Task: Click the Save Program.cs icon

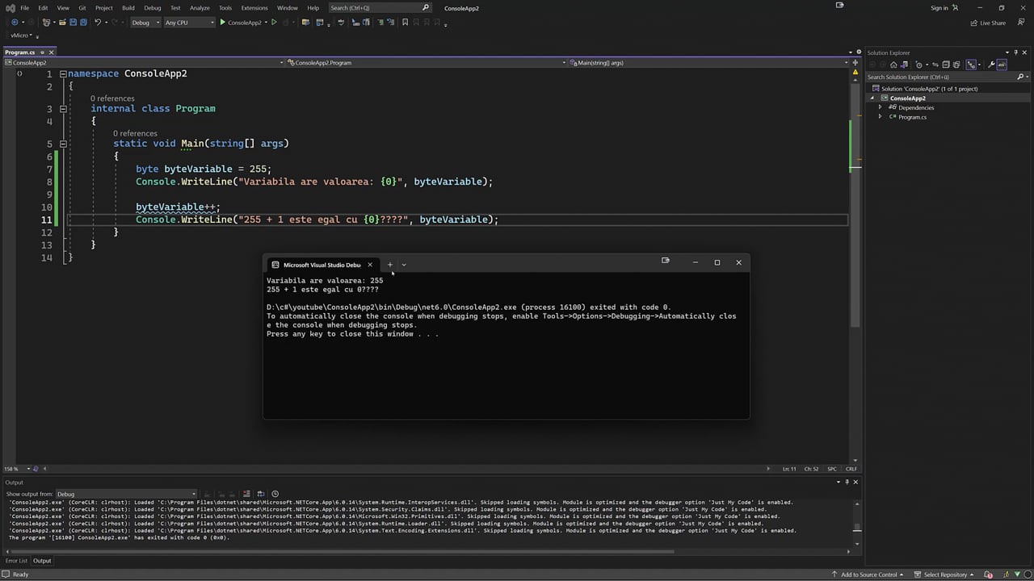Action: tap(73, 23)
